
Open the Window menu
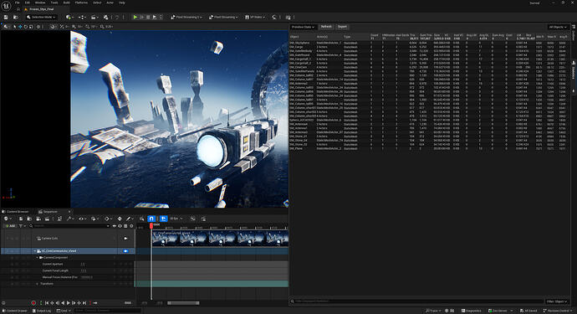pyautogui.click(x=40, y=3)
